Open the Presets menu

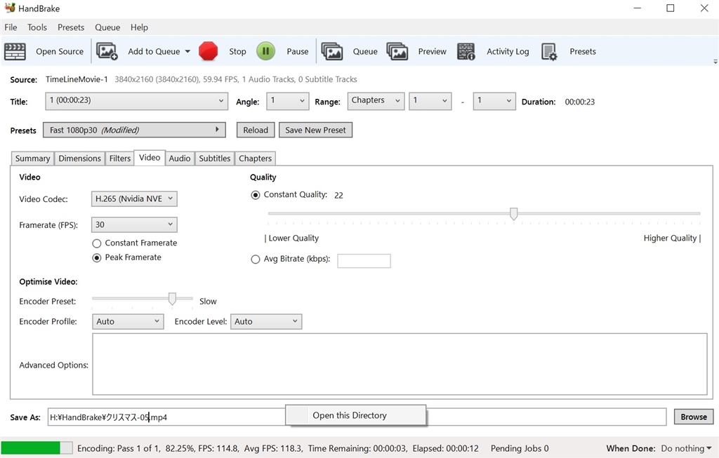[x=71, y=27]
